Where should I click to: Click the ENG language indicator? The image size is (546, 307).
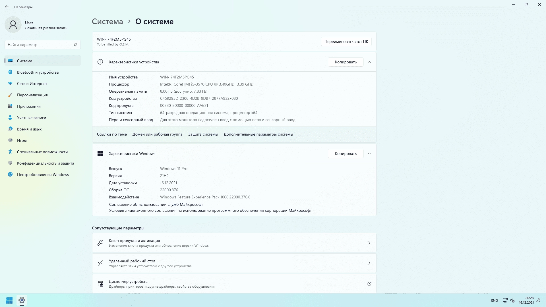(494, 300)
